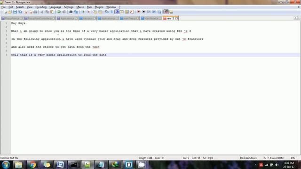The width and height of the screenshot is (301, 169).
Task: Undo the last edit with the green arrow
Action: [59, 12]
